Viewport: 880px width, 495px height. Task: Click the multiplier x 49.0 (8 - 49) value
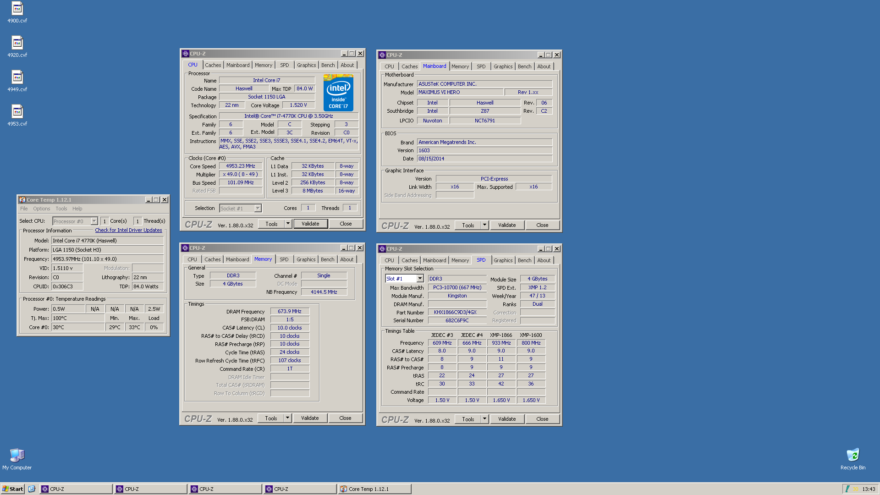point(241,174)
